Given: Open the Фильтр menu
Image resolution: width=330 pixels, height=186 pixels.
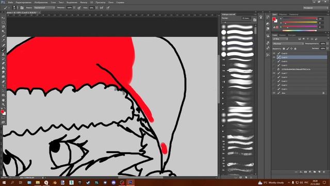Looking at the screenshot, I should (84, 3).
